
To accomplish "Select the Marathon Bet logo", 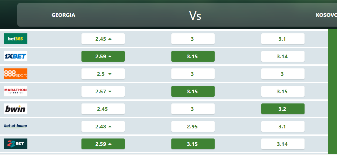I will [16, 91].
